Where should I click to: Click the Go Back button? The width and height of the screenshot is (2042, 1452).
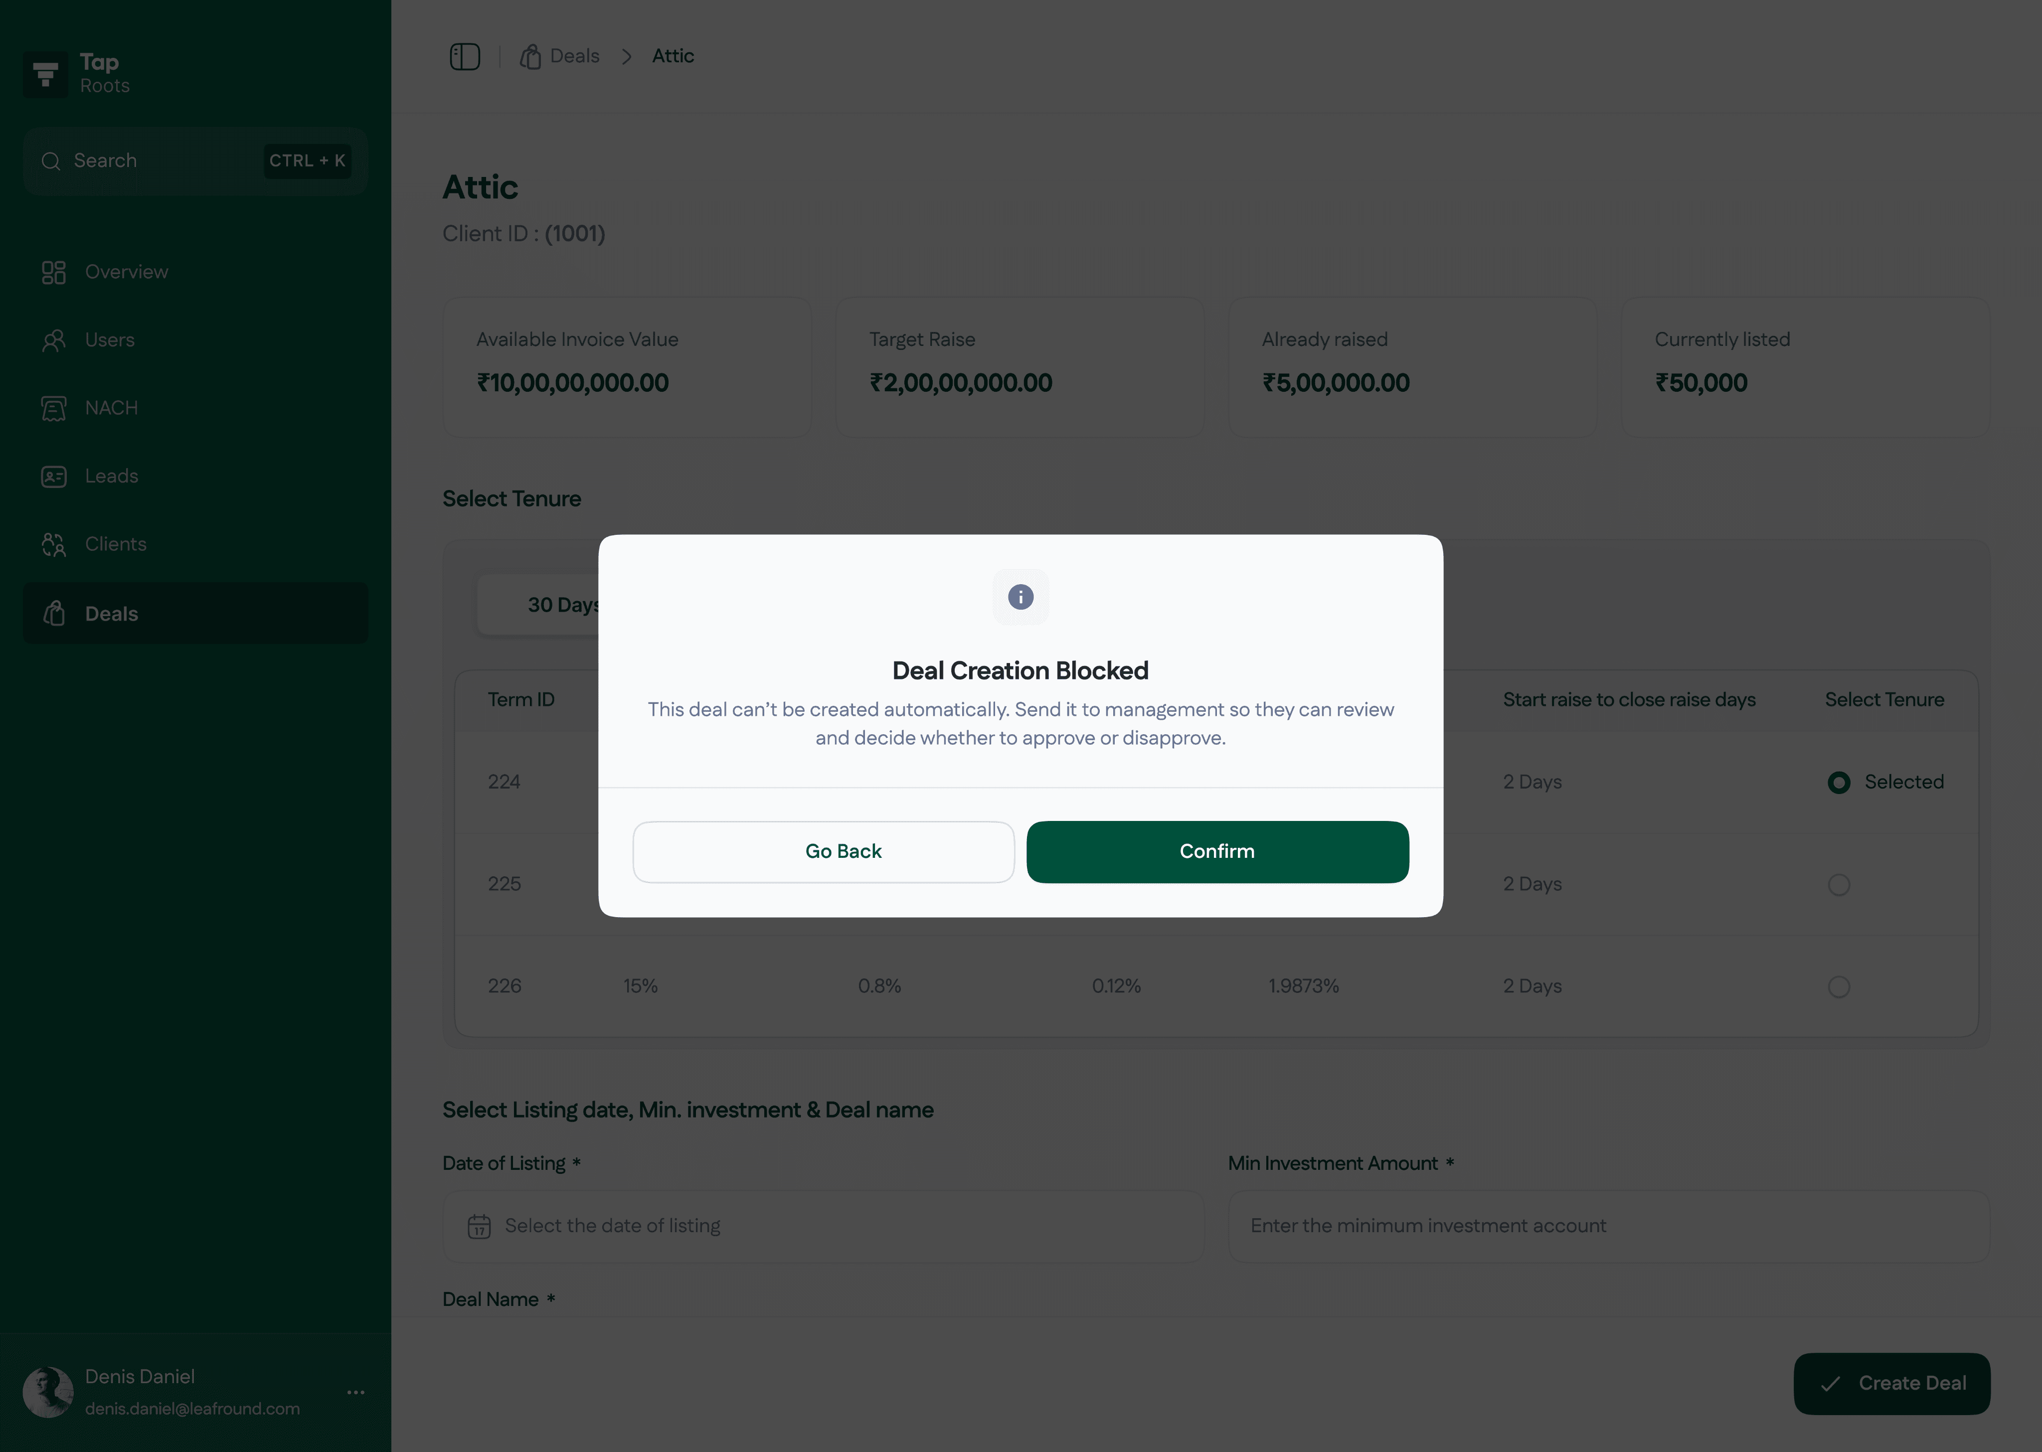click(824, 851)
